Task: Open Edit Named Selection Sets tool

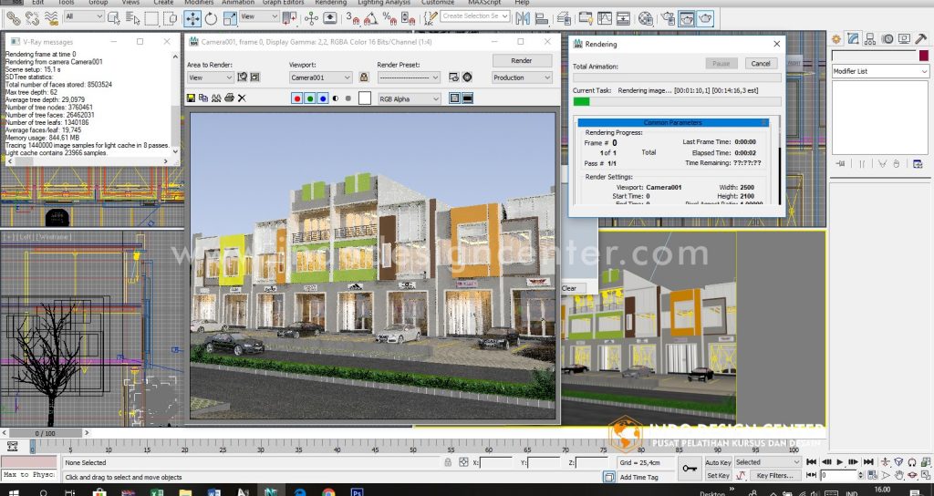Action: [430, 19]
